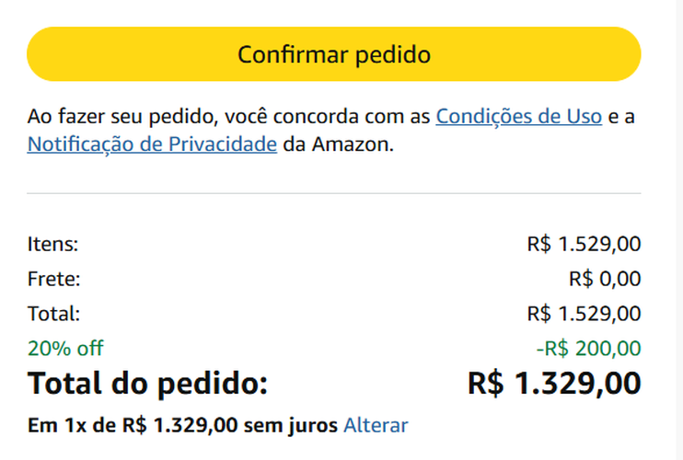Click the Total row amount before discount
Screen dimensions: 683x460
(584, 314)
